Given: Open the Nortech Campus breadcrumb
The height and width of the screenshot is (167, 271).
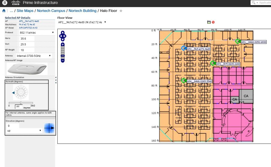Looking at the screenshot, I should [x=51, y=11].
